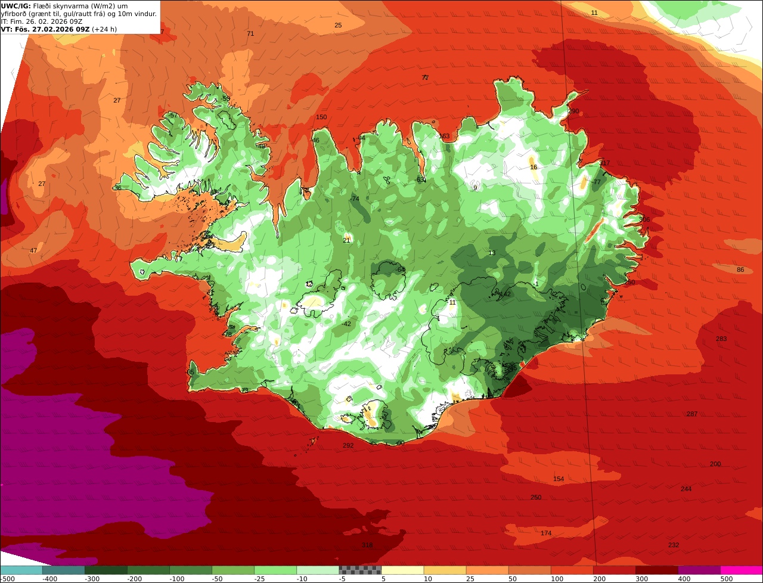Pick the purple 400 to 500 legend swatch

click(x=699, y=570)
